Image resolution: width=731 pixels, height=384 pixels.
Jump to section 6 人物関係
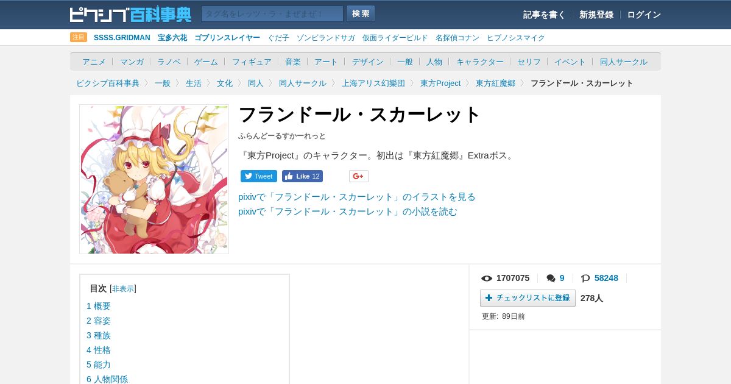107,379
